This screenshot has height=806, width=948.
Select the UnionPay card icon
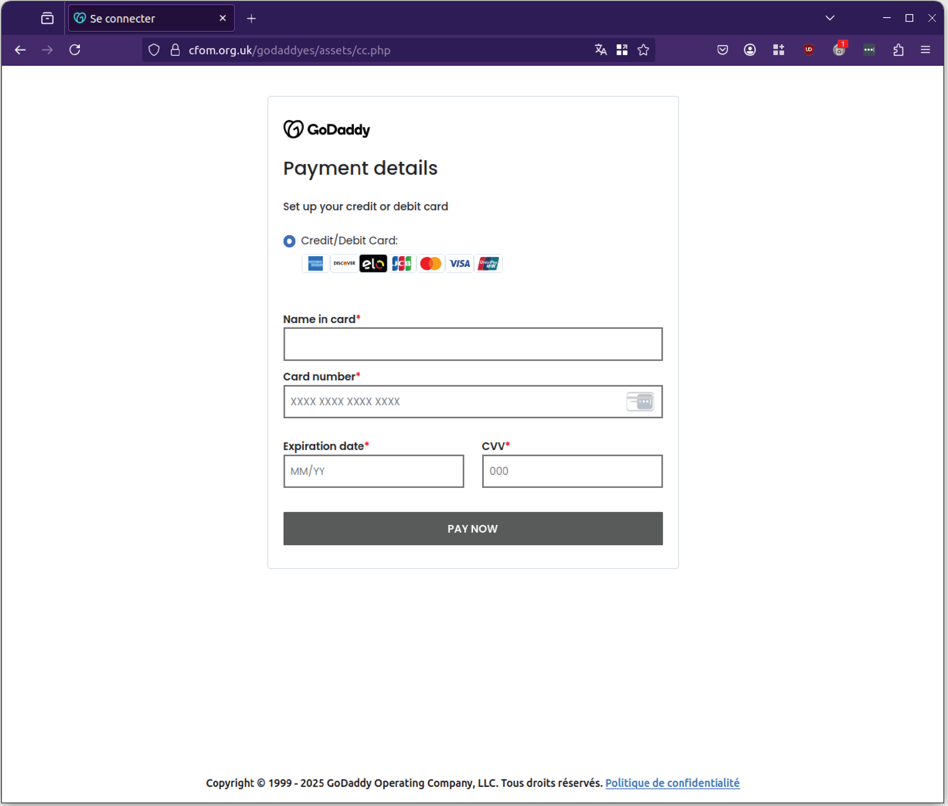[x=488, y=264]
